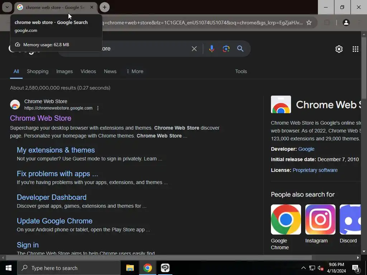Switch to the News results tab
The width and height of the screenshot is (367, 275).
110,72
